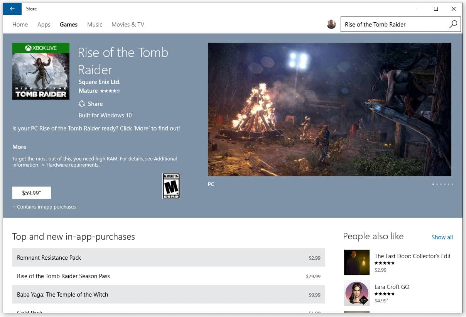466x317 pixels.
Task: Click the Contains in-app purchases note
Action: (x=44, y=207)
